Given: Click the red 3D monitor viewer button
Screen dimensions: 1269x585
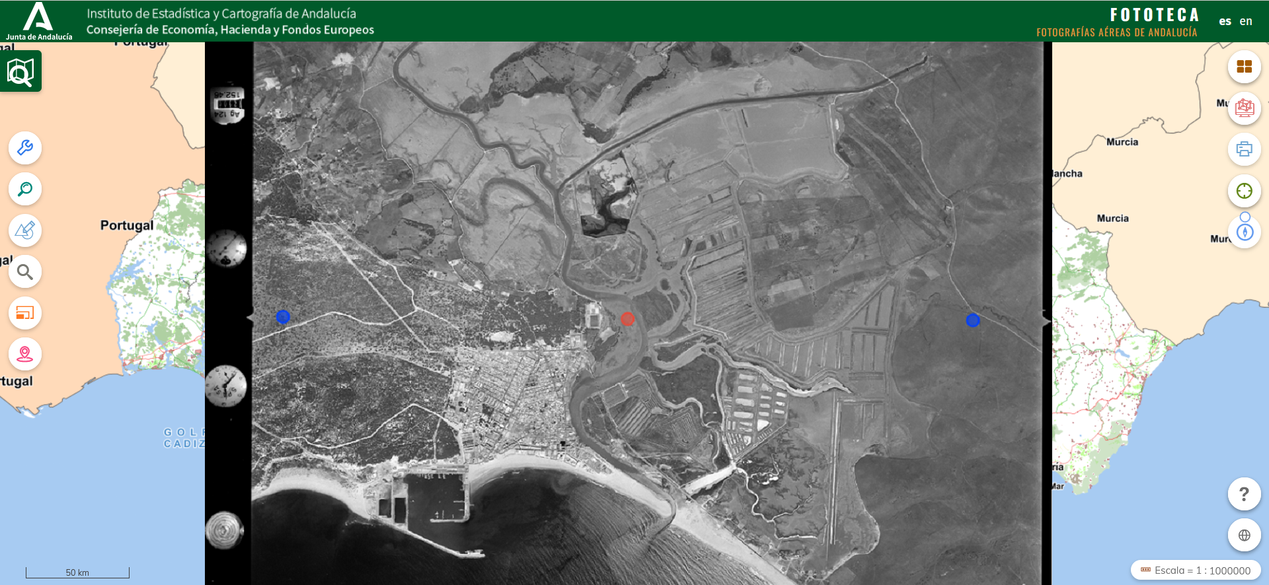Looking at the screenshot, I should coord(1245,108).
